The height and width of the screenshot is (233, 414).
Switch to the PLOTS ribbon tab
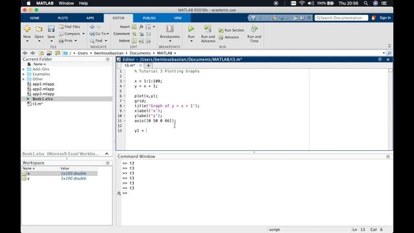pos(63,18)
